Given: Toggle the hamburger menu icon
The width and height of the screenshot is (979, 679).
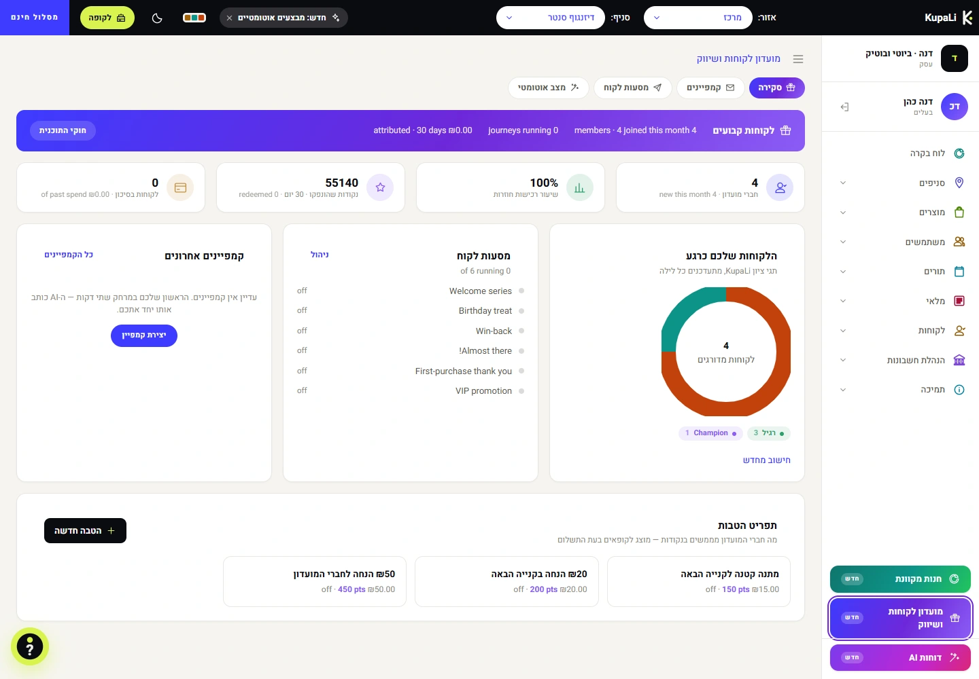Looking at the screenshot, I should (x=798, y=59).
